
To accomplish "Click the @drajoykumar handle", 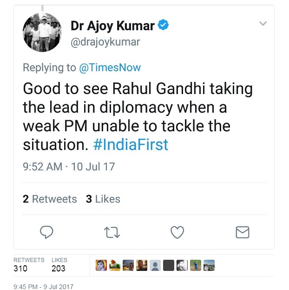I will coord(105,42).
